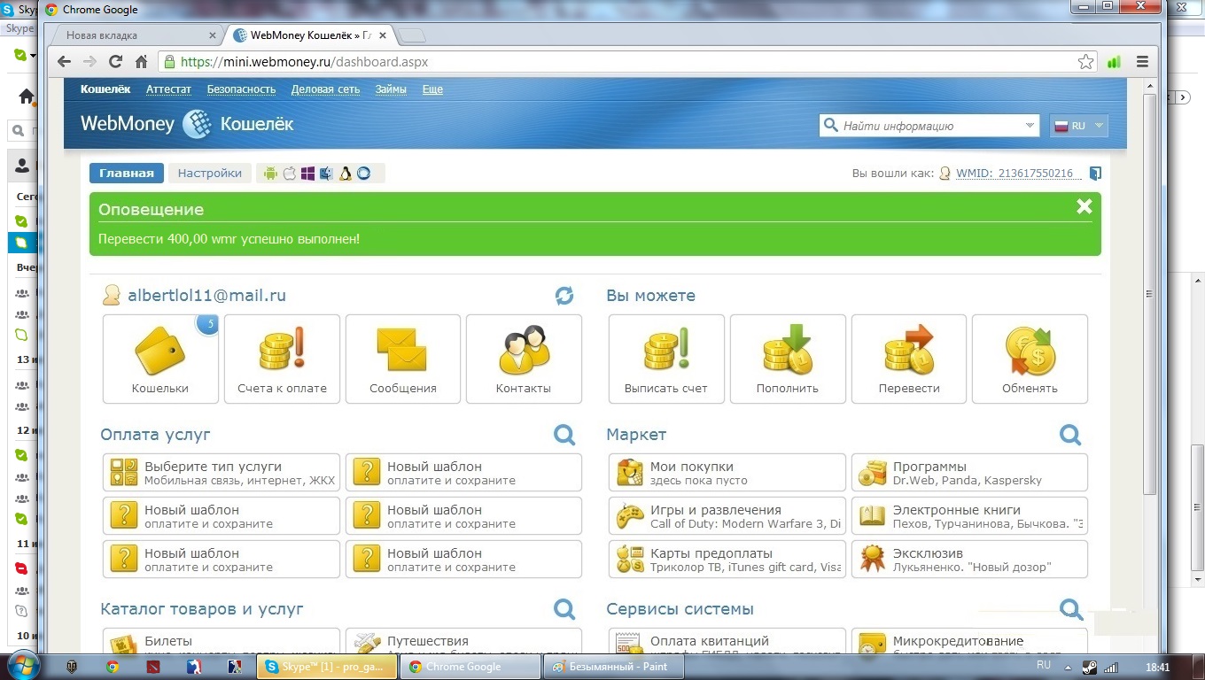
Task: Bookmark this page with the star icon
Action: [x=1085, y=62]
